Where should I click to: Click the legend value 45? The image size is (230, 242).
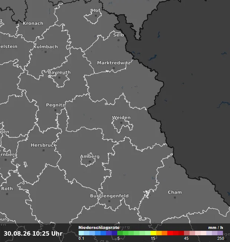[x=186, y=238]
